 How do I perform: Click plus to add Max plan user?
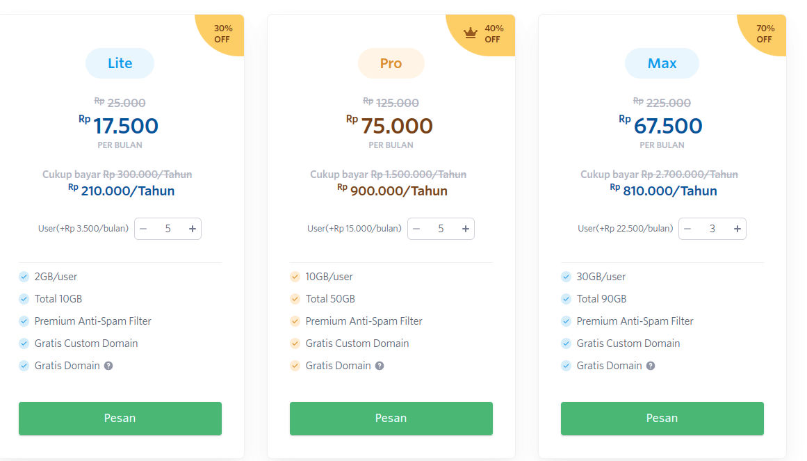[737, 229]
